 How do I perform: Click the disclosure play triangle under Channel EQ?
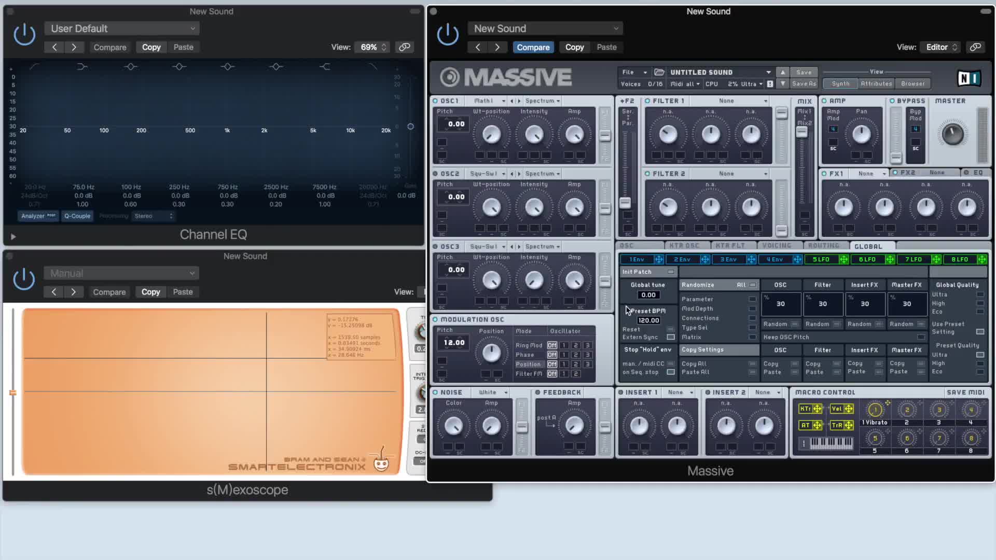[x=13, y=236]
